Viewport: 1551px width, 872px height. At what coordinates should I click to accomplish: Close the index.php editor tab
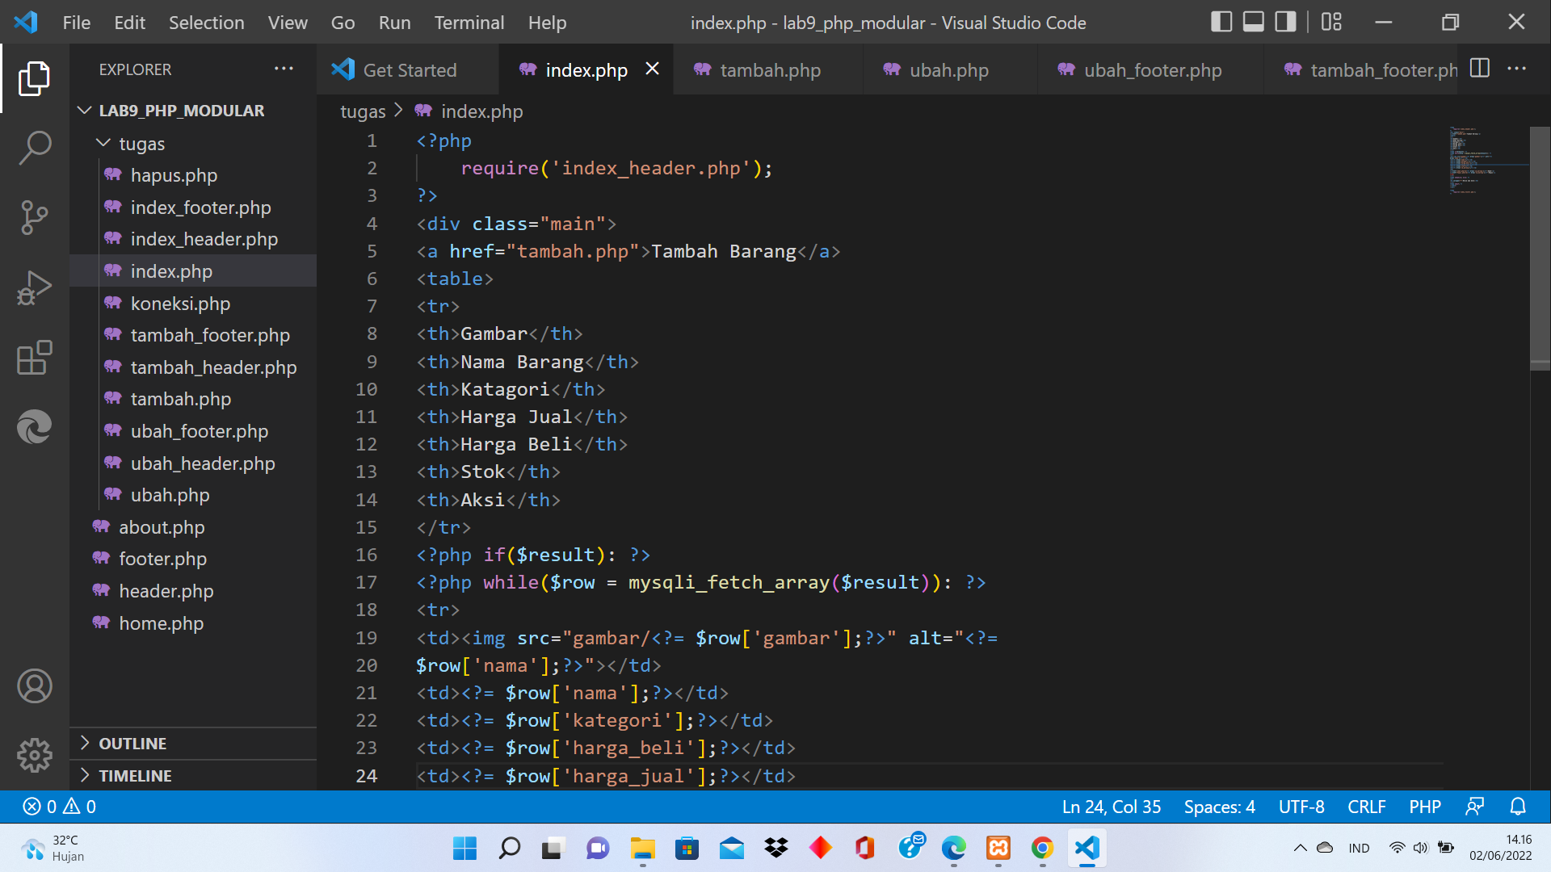coord(653,69)
